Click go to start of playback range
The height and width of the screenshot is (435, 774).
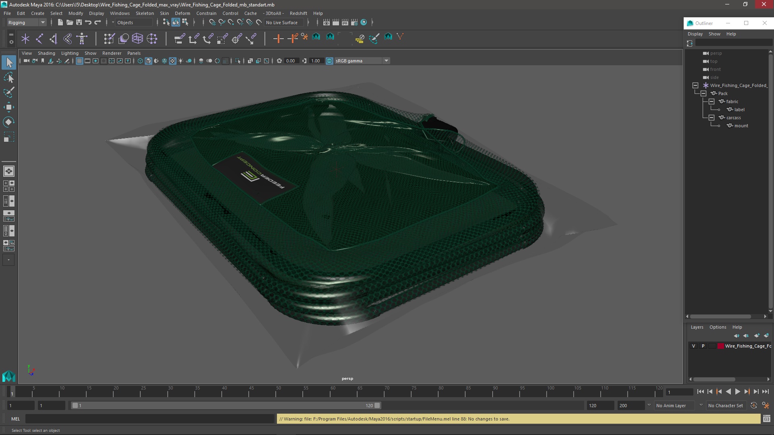(700, 391)
